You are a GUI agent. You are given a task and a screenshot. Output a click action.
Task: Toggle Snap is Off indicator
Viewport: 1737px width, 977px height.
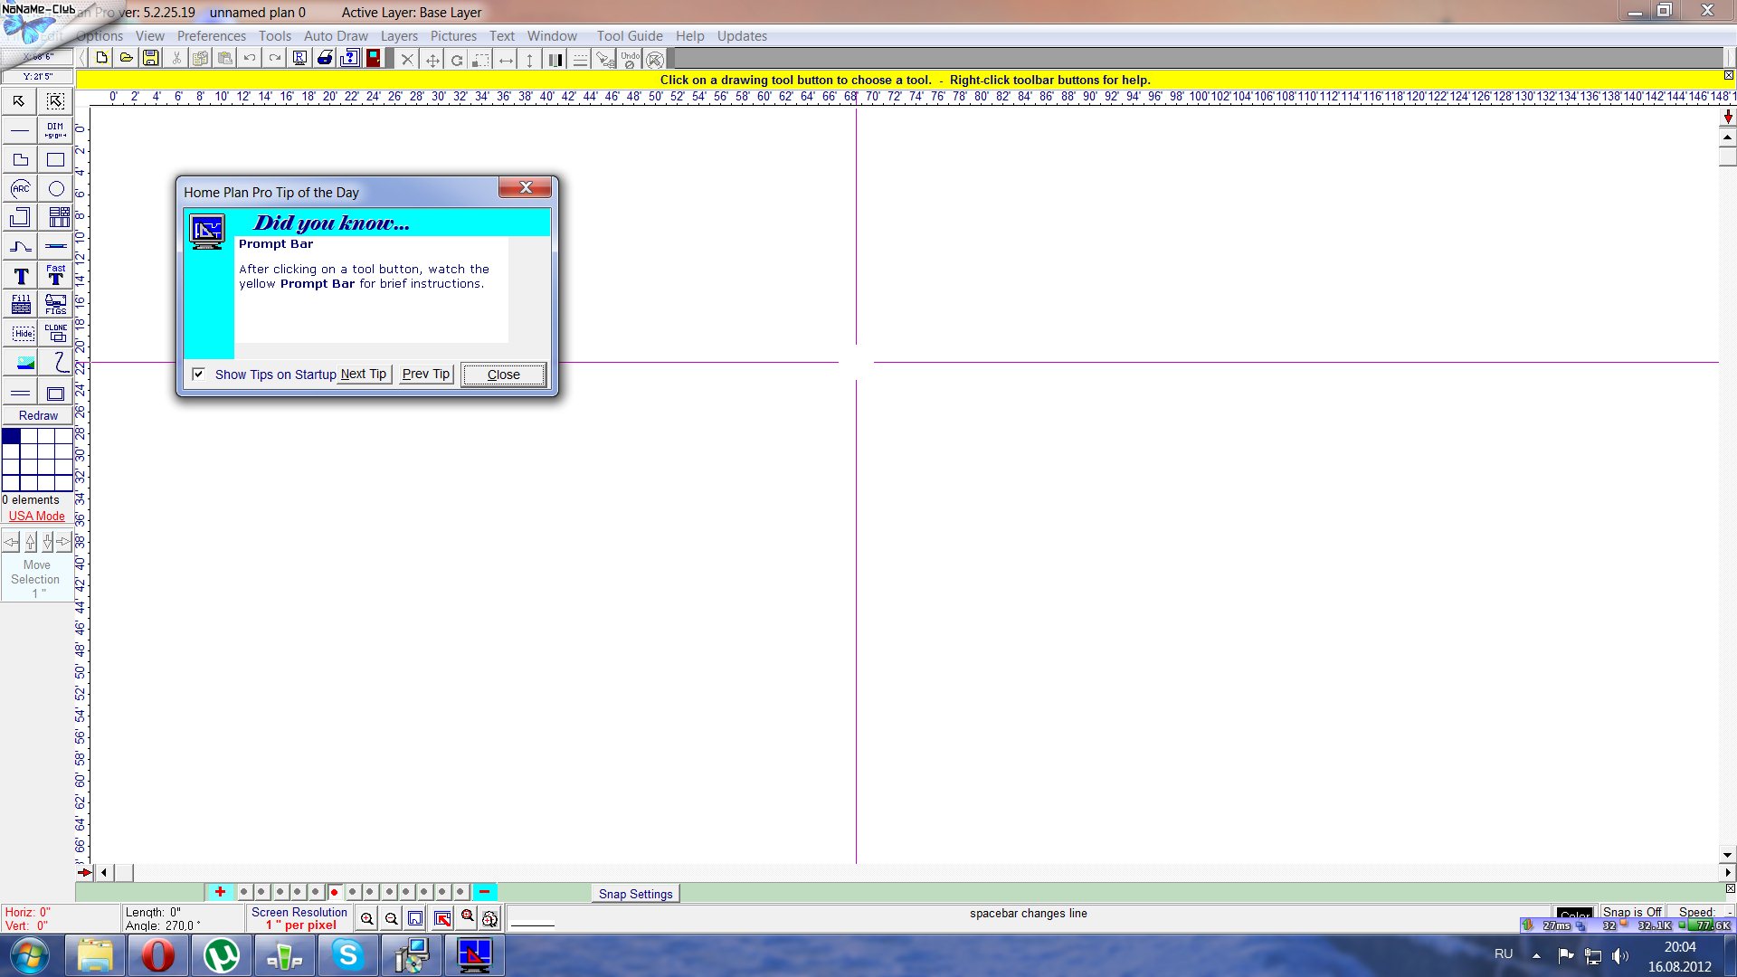(1631, 912)
